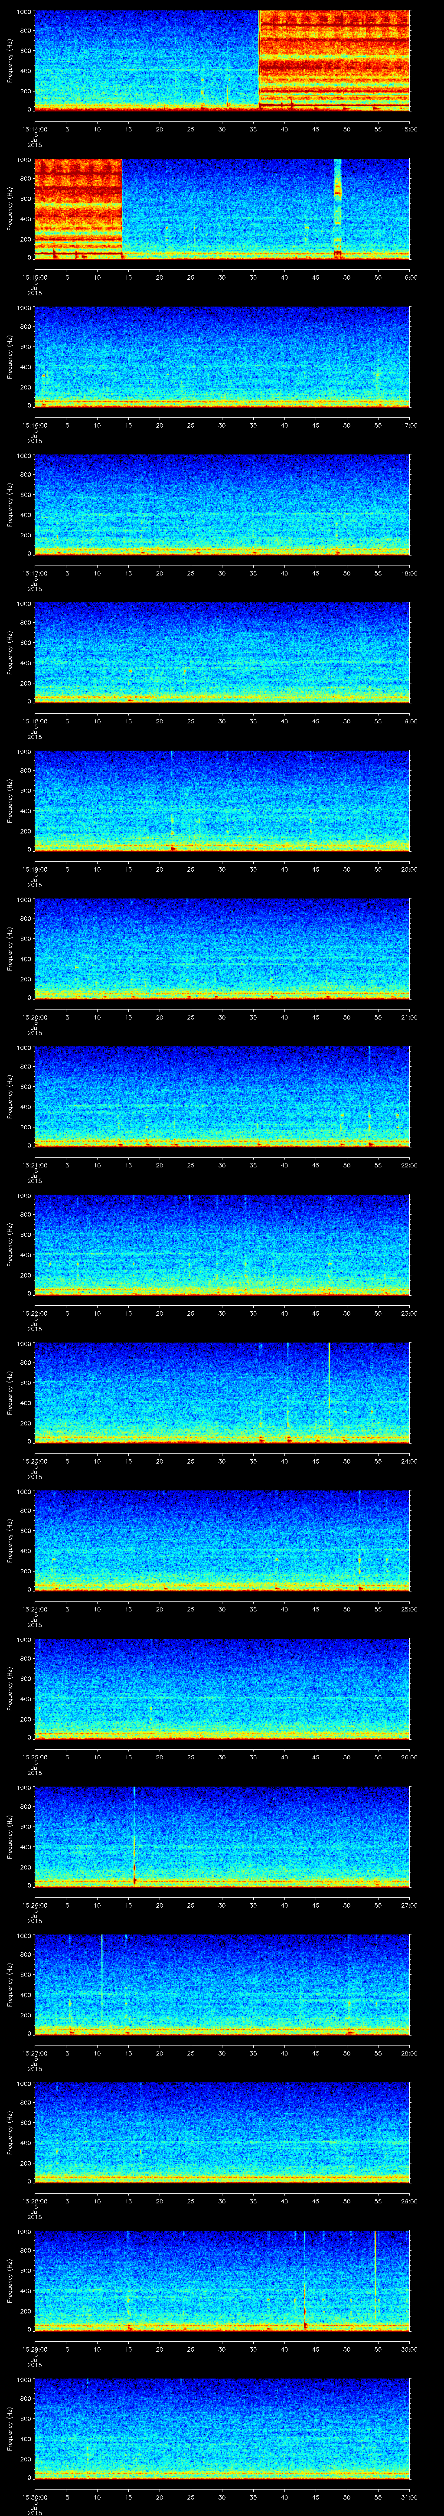Click the vertical burst near 48 seconds in the 15:15 spectrogram
This screenshot has width=444, height=2516.
tap(338, 208)
